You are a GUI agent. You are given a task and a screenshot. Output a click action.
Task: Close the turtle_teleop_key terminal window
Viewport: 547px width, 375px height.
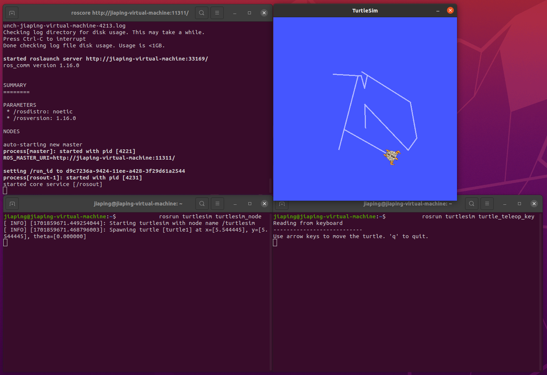[x=534, y=204]
